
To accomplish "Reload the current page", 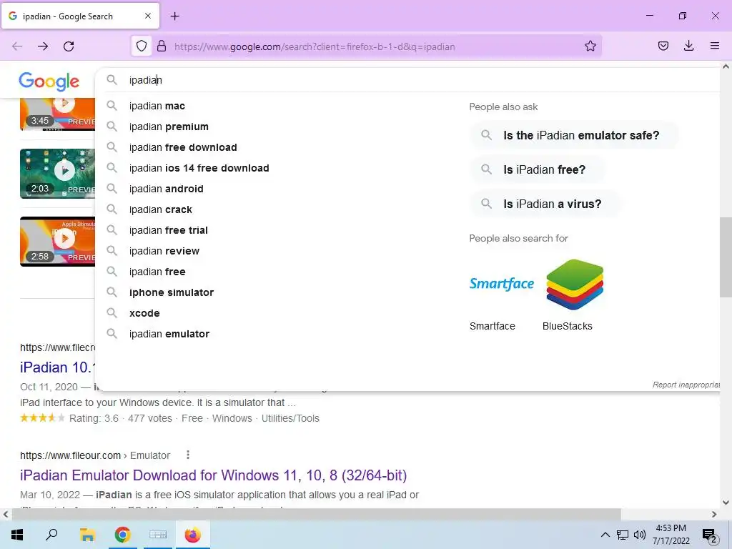I will [69, 46].
